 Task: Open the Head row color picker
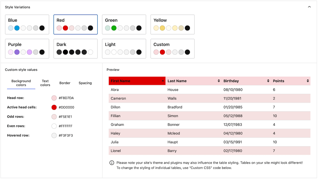point(54,98)
